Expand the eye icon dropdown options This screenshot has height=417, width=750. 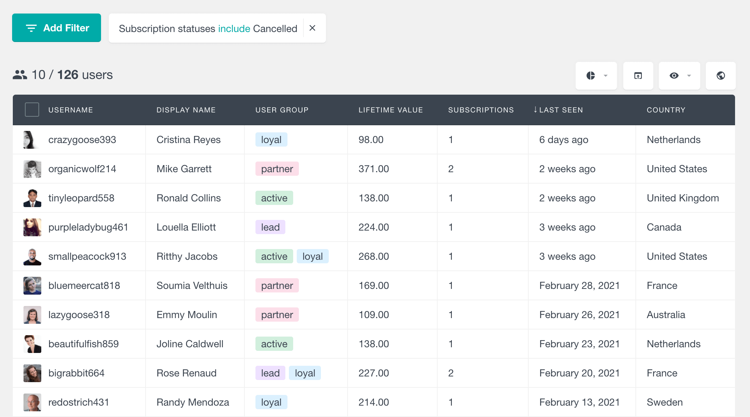point(687,76)
